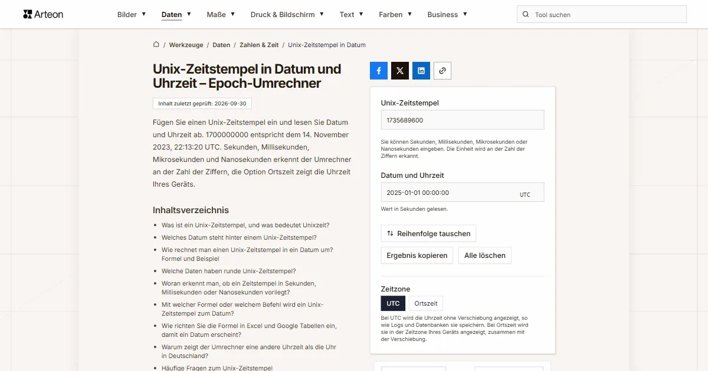This screenshot has width=708, height=371.
Task: Click Alle löschen button
Action: (x=485, y=256)
